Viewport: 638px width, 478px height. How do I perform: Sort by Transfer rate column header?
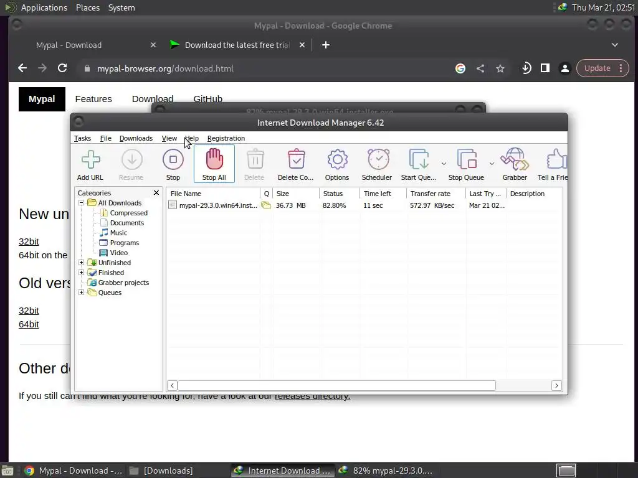[436, 194]
